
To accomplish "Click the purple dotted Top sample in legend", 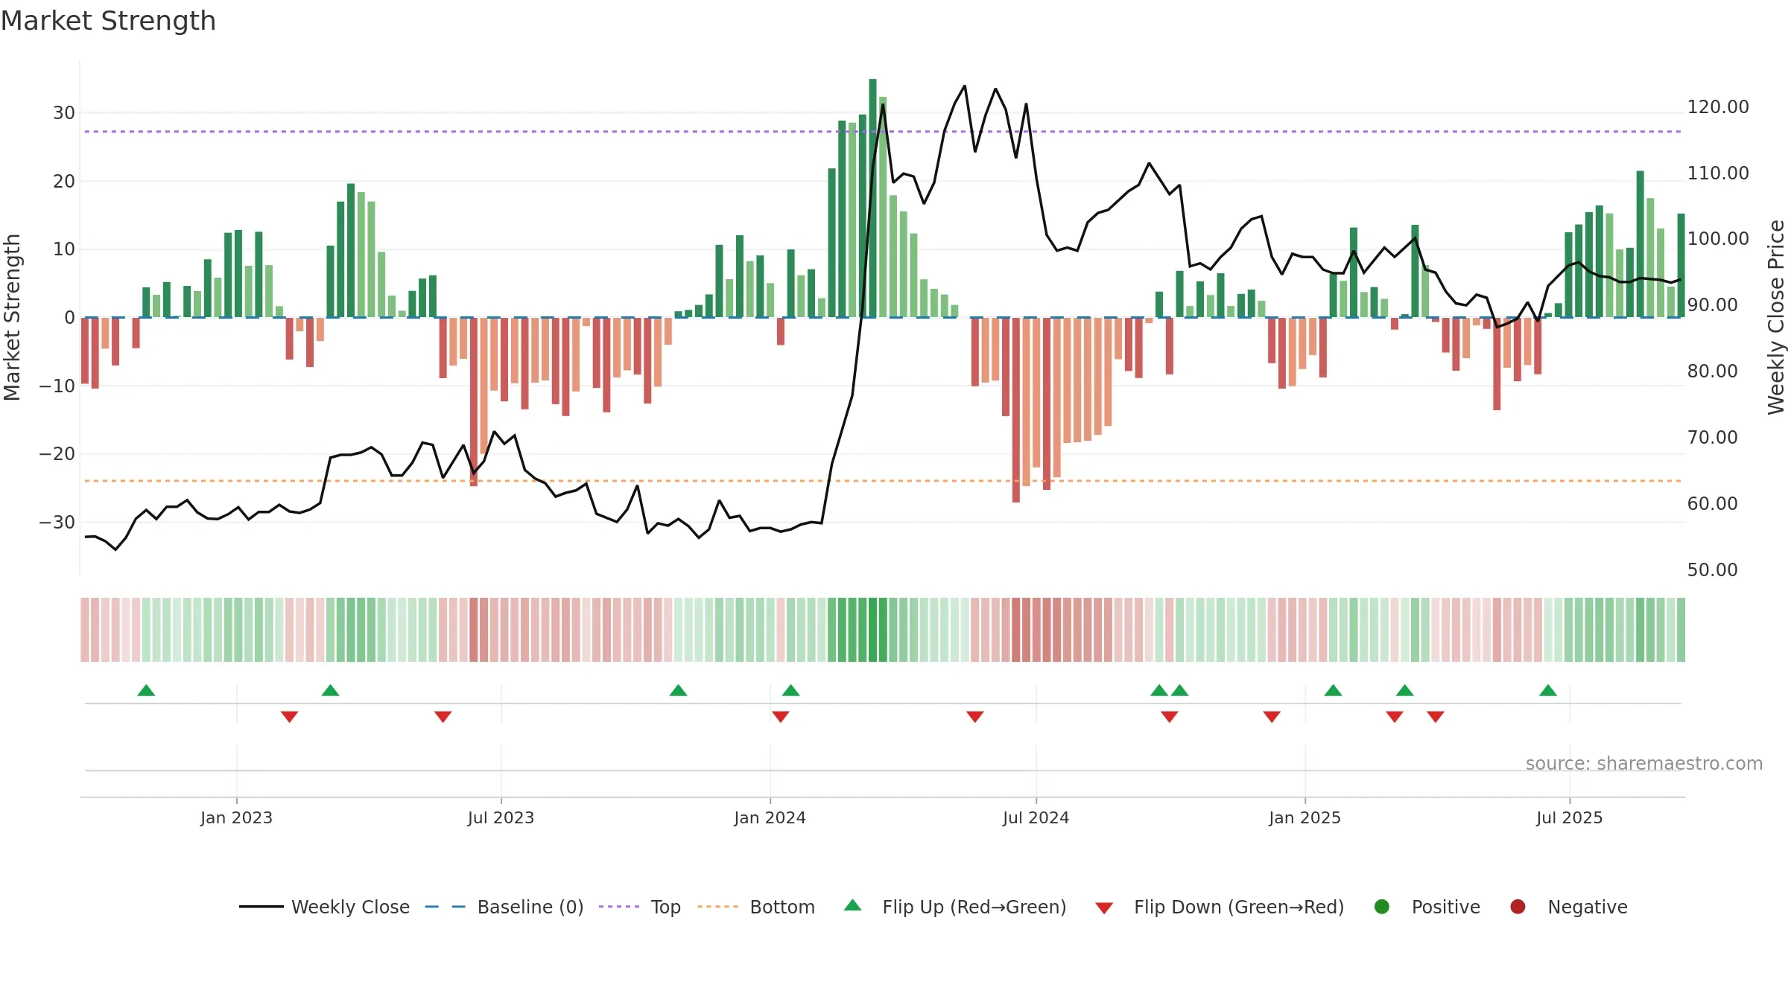I will [619, 907].
